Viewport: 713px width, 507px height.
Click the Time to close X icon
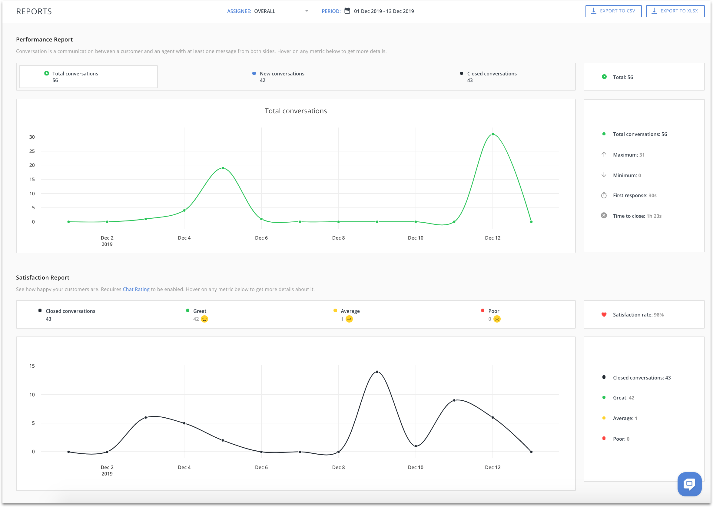[x=604, y=216]
